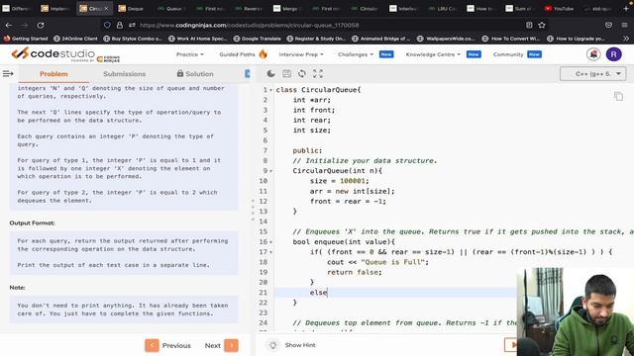Open Google Translate bookmark
Screen dimensions: 634x356
click(258, 39)
